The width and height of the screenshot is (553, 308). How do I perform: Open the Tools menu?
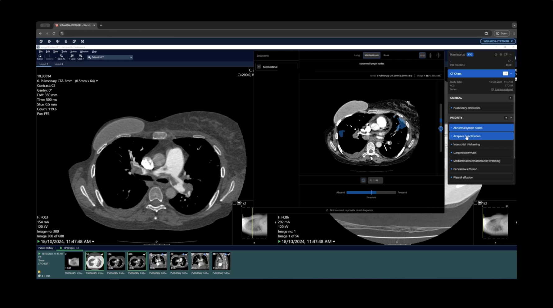tap(64, 52)
